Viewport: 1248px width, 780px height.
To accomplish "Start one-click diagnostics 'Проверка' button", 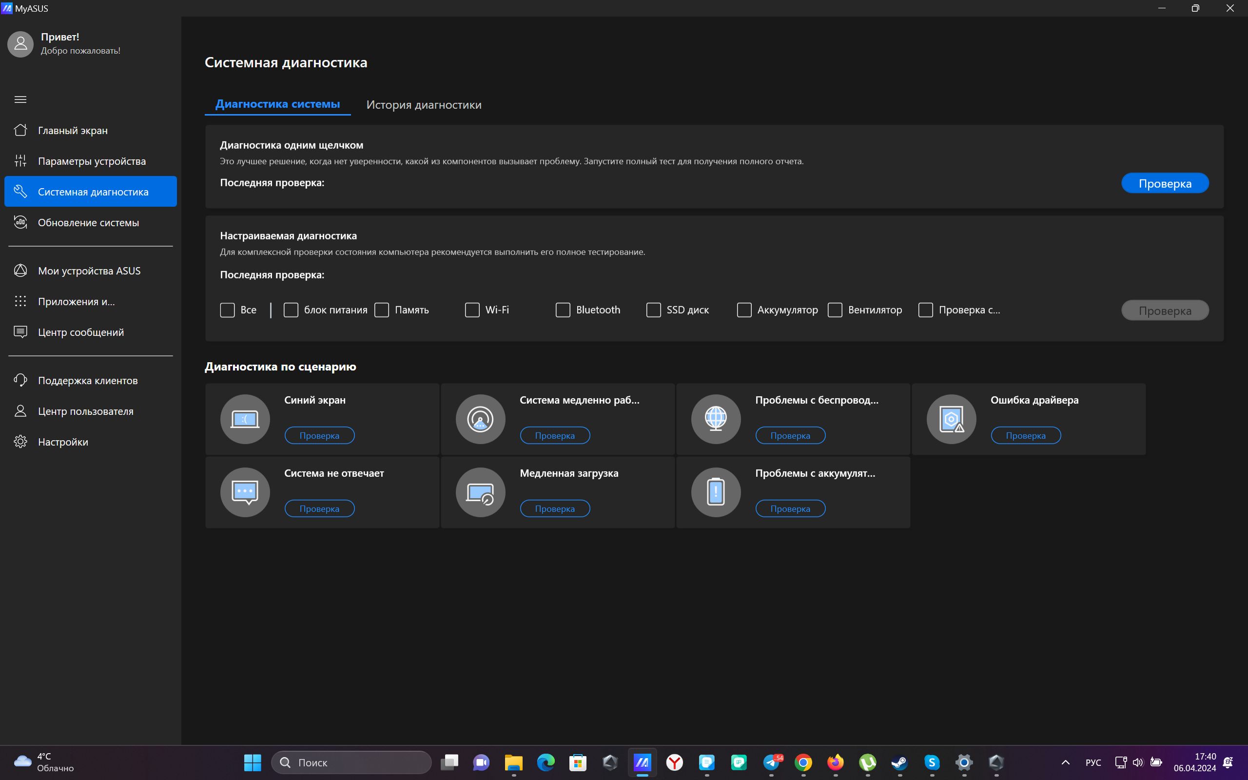I will pyautogui.click(x=1165, y=183).
